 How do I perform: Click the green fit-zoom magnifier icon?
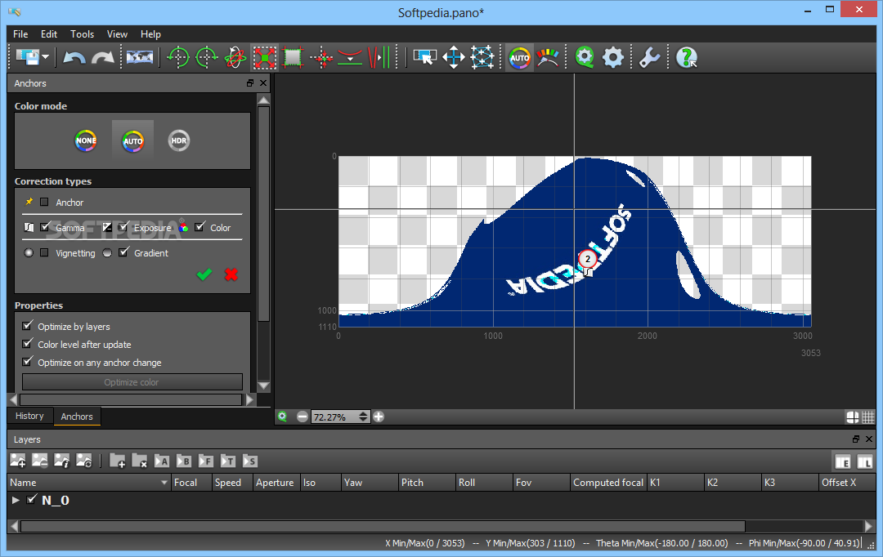(x=282, y=417)
